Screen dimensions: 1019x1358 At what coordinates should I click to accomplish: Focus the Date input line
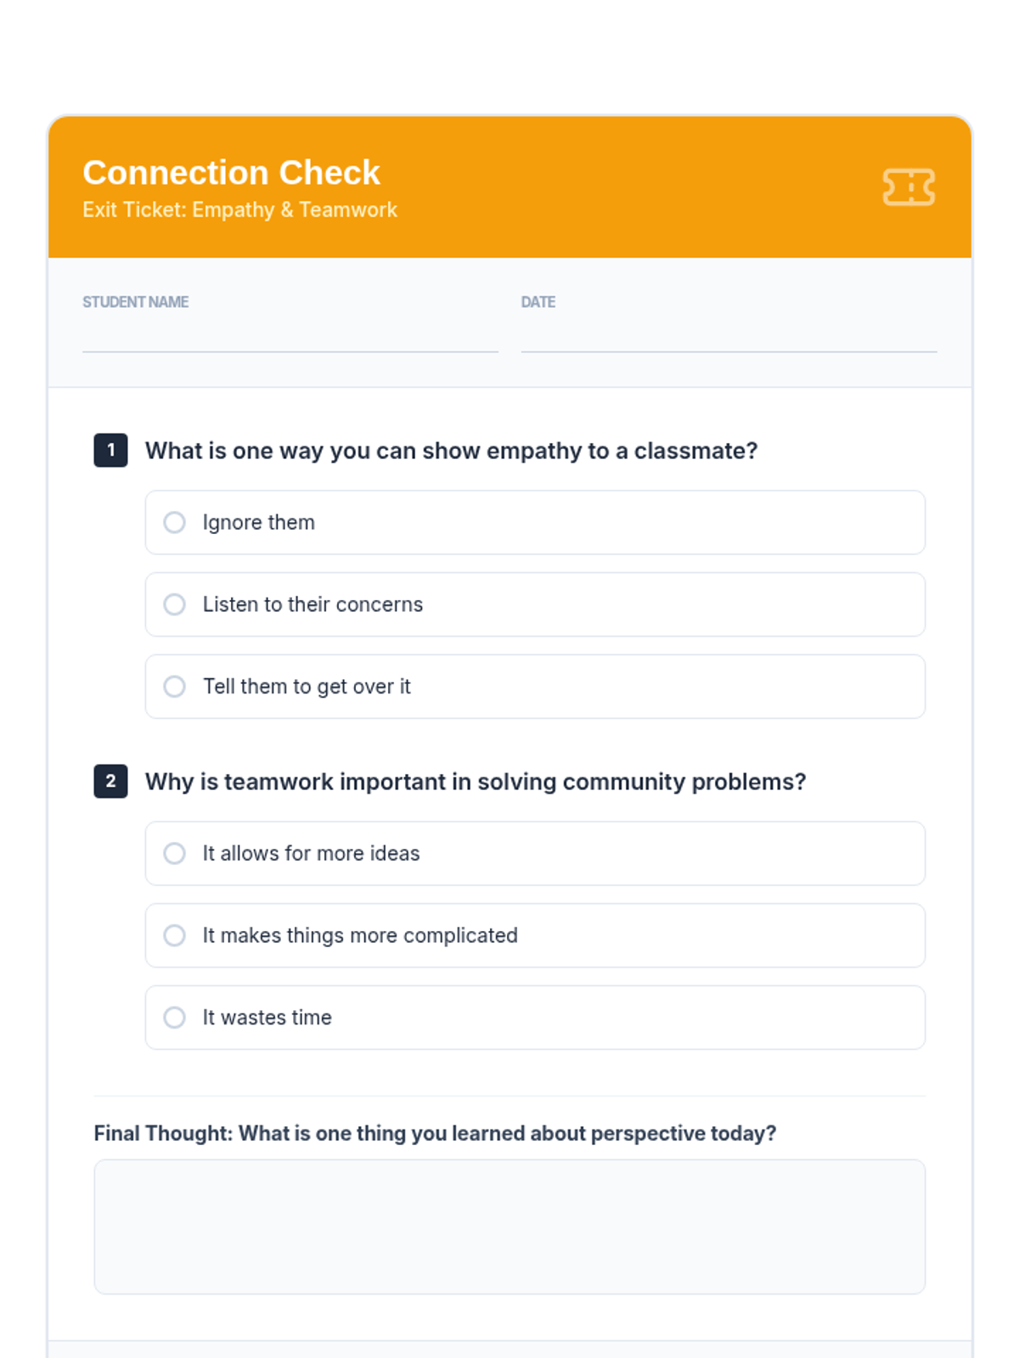coord(729,335)
